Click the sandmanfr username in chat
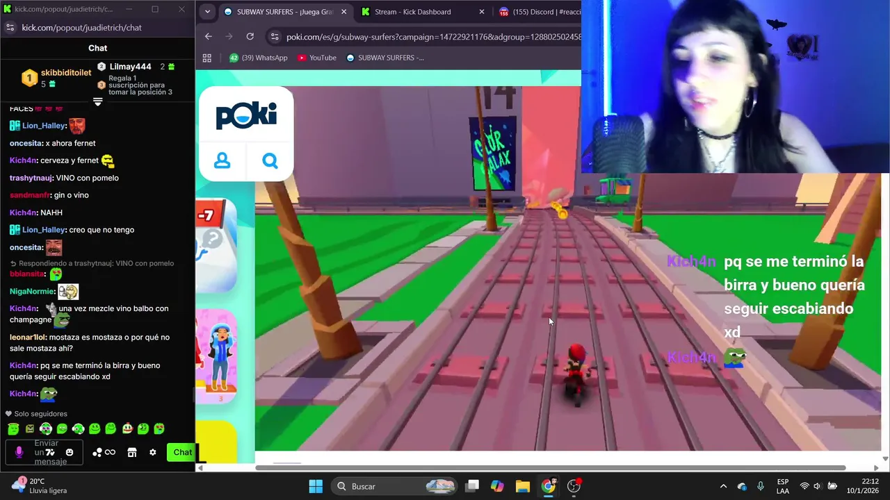This screenshot has width=890, height=500. [29, 195]
